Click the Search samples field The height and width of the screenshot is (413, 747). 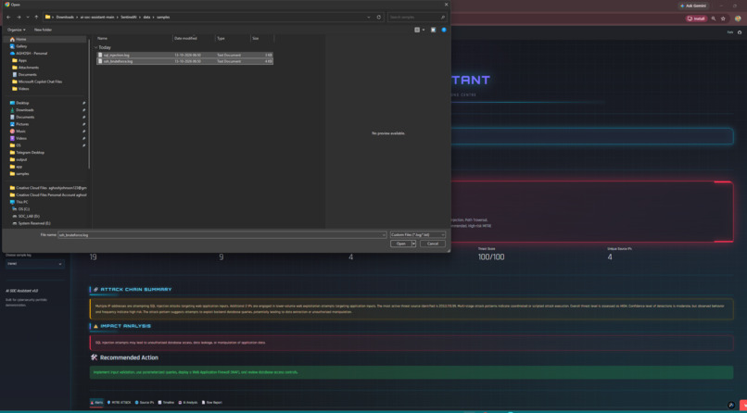(x=417, y=17)
